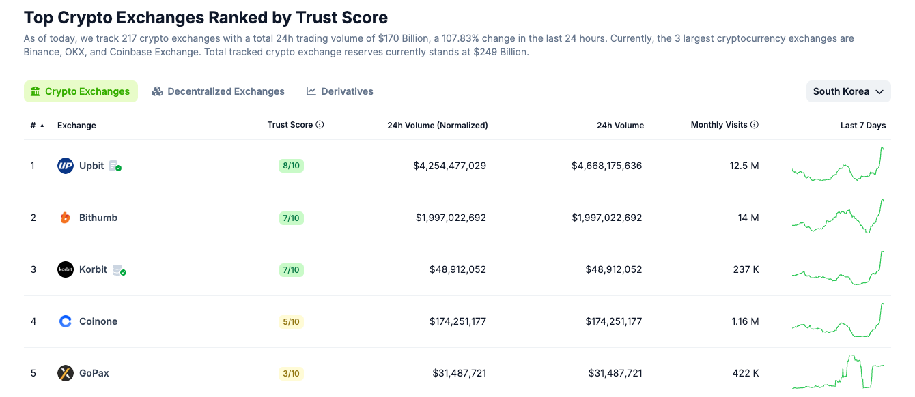Click the Trust Score info icon

320,125
